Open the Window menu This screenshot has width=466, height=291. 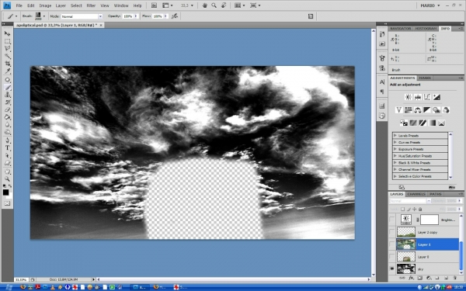(x=121, y=5)
